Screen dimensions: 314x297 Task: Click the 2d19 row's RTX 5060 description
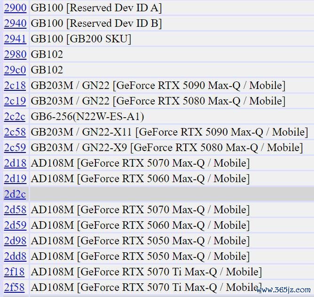point(141,179)
